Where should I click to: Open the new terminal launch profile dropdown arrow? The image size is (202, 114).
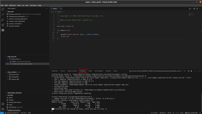point(186,71)
